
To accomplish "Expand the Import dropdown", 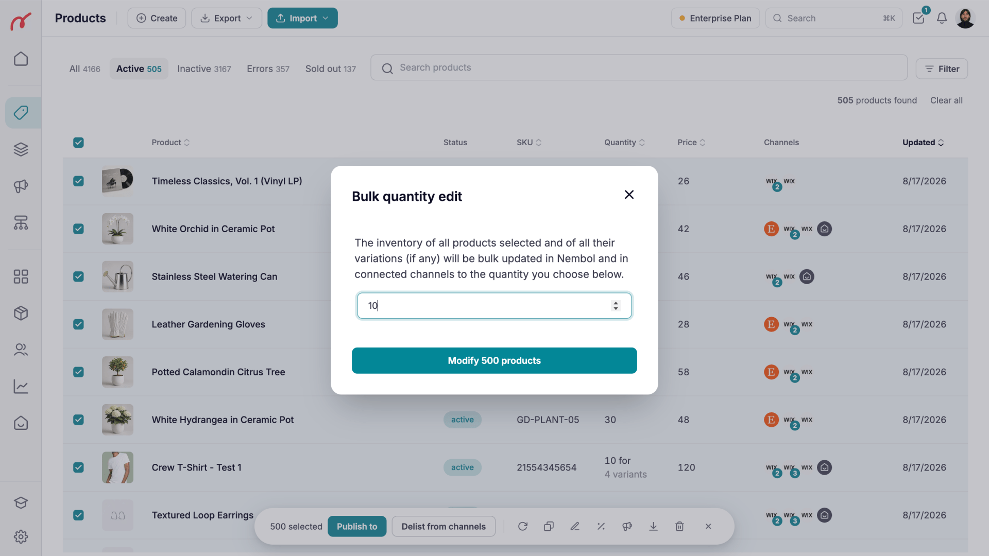I will [302, 18].
